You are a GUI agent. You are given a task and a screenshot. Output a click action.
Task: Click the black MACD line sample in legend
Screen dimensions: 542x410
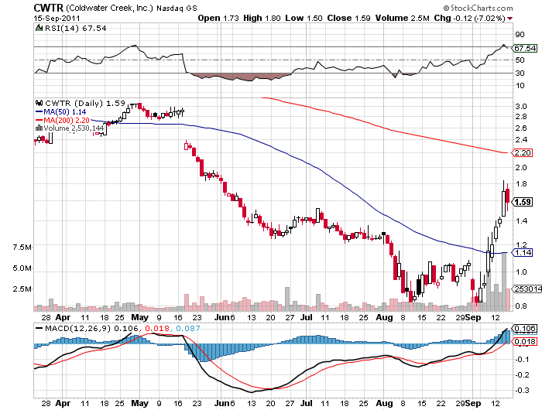[x=39, y=328]
